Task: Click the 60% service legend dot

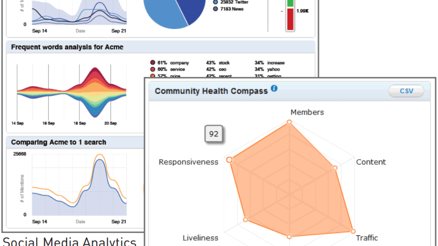Action: [153, 69]
